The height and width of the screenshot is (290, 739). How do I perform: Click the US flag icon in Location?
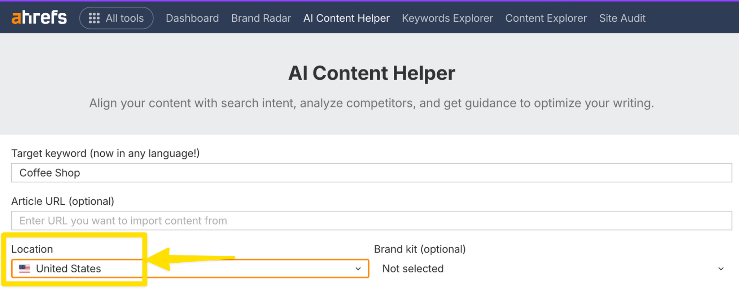[x=25, y=268]
